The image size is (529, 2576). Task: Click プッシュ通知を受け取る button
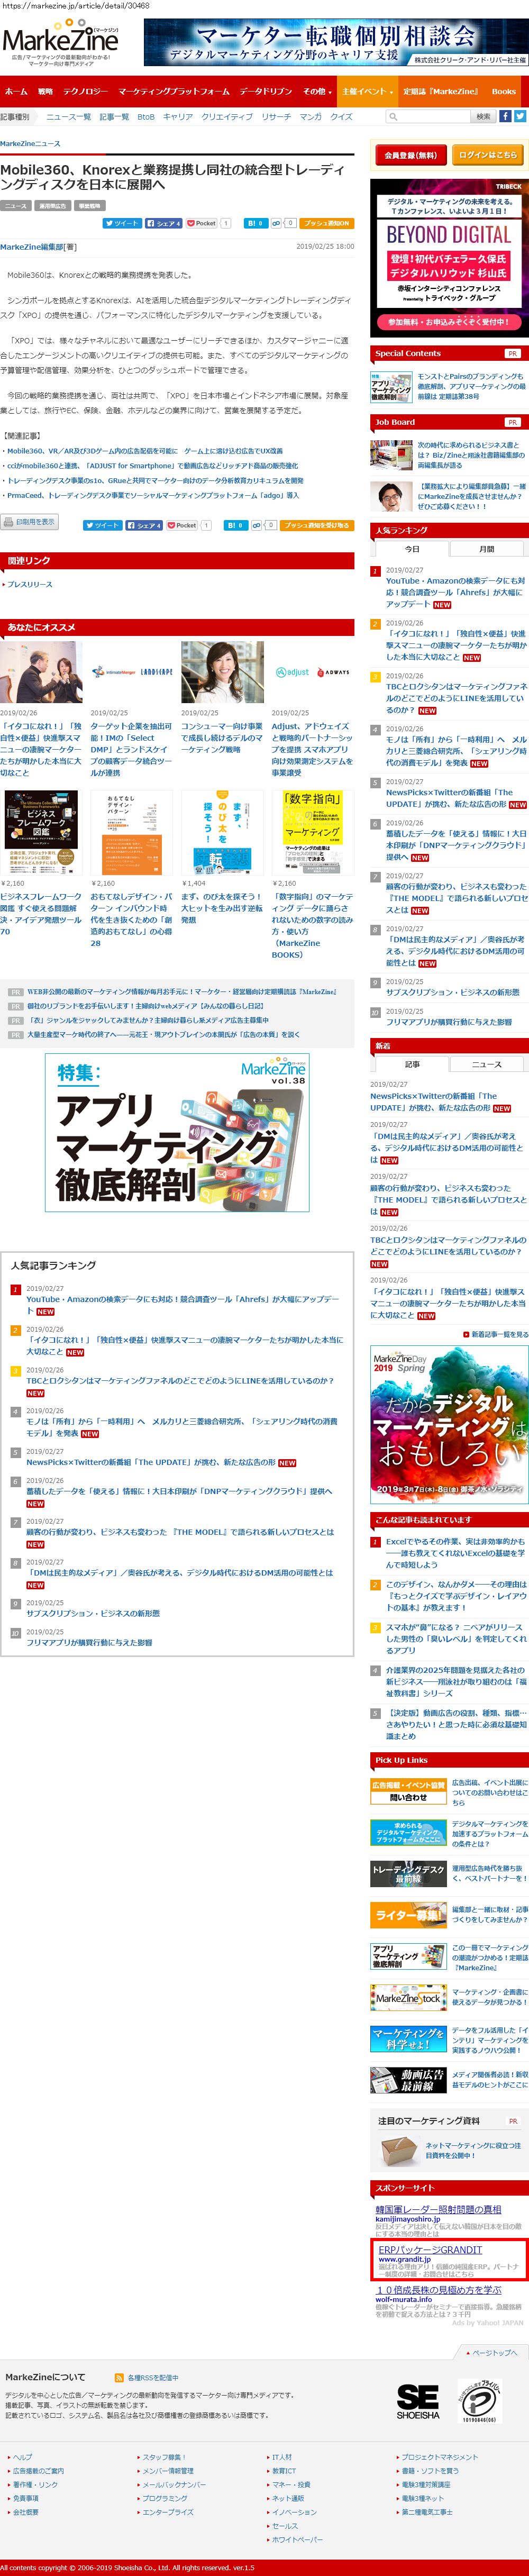(x=316, y=525)
